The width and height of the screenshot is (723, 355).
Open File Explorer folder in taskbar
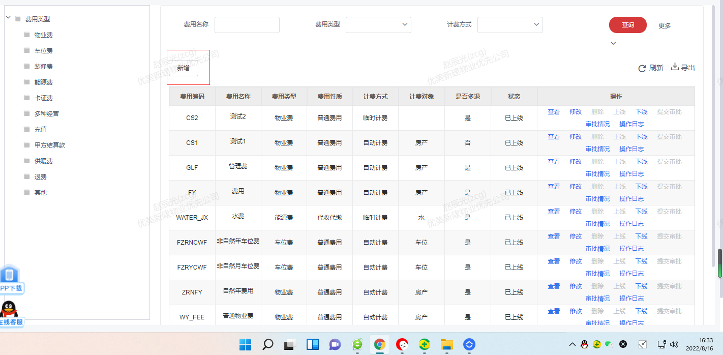click(446, 344)
